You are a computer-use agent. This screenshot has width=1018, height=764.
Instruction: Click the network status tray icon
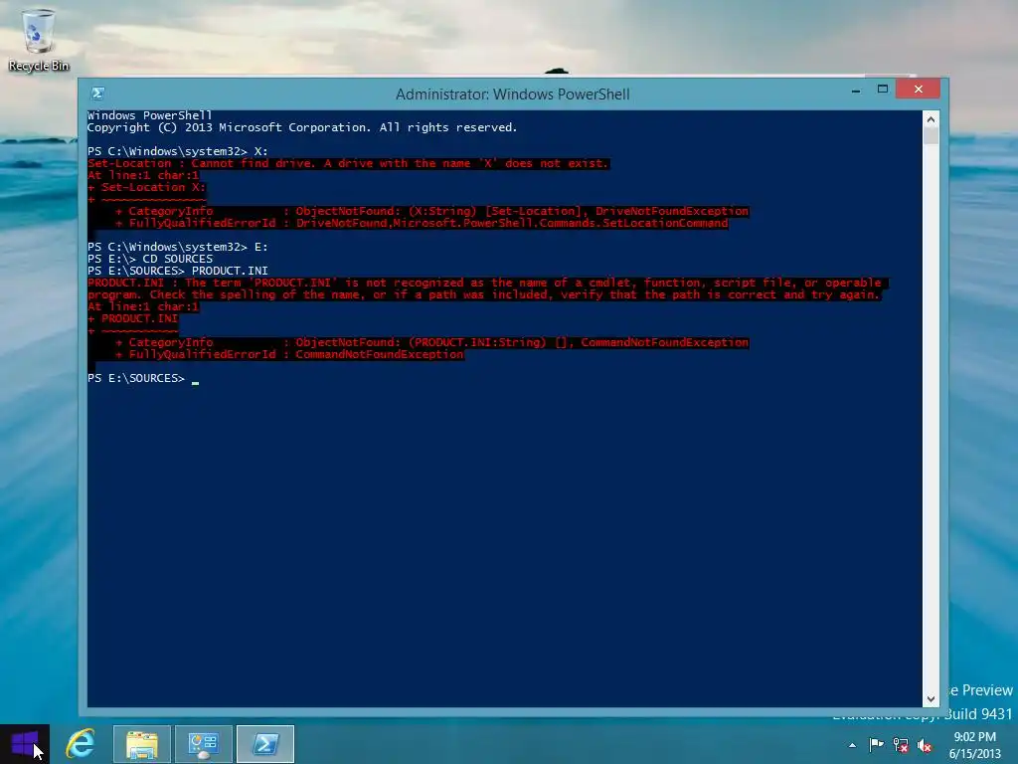click(x=901, y=745)
